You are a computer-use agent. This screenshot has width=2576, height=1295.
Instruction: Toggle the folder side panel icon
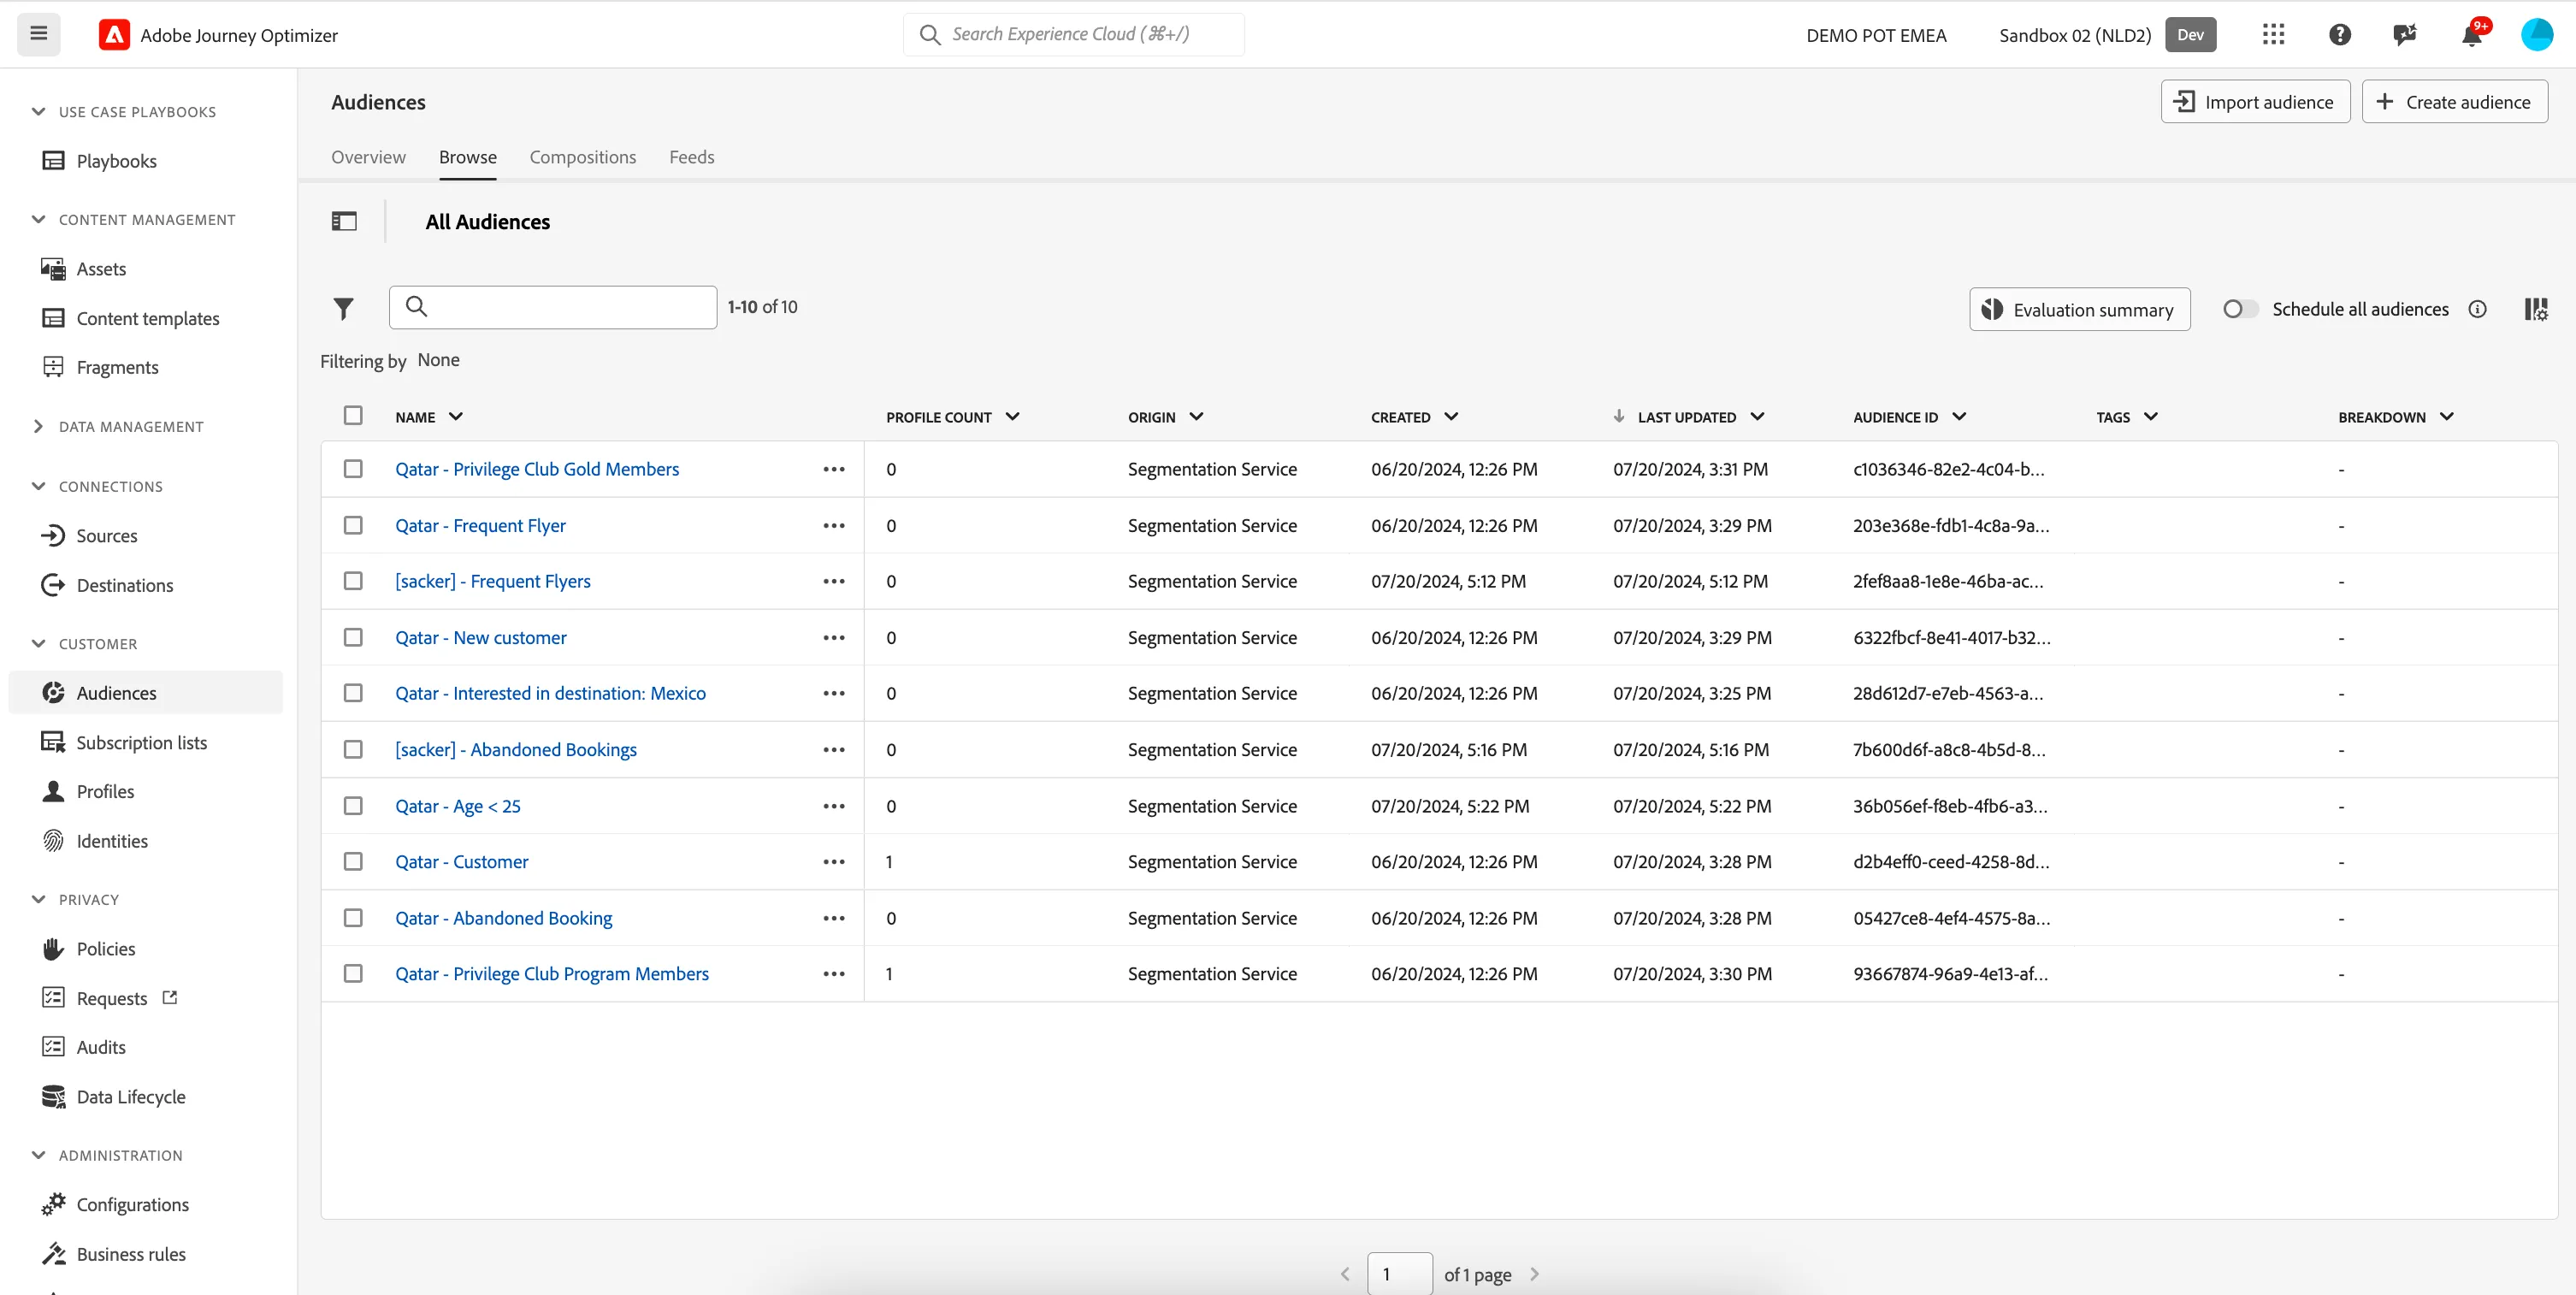point(344,221)
